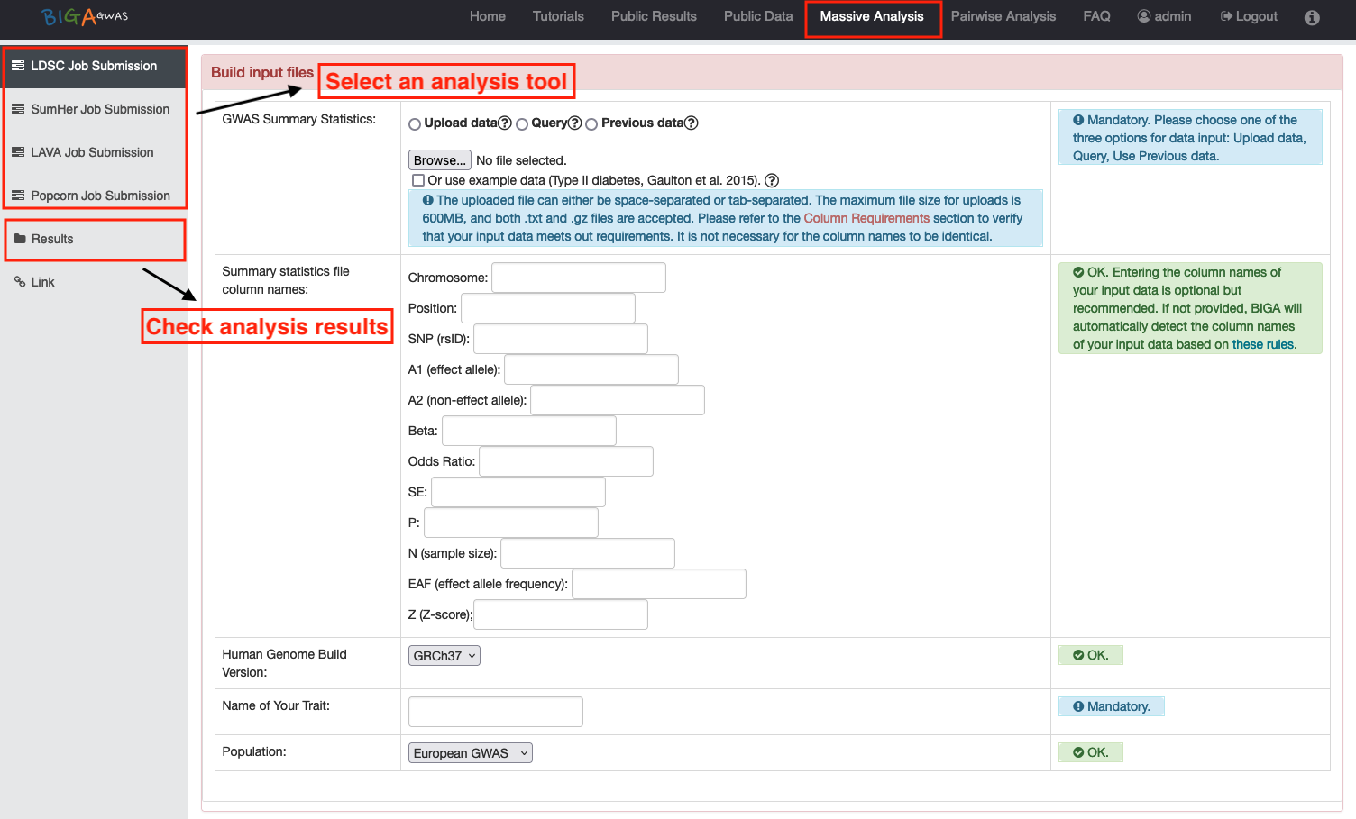
Task: Expand the GRCh37 genome build dropdown
Action: (444, 656)
